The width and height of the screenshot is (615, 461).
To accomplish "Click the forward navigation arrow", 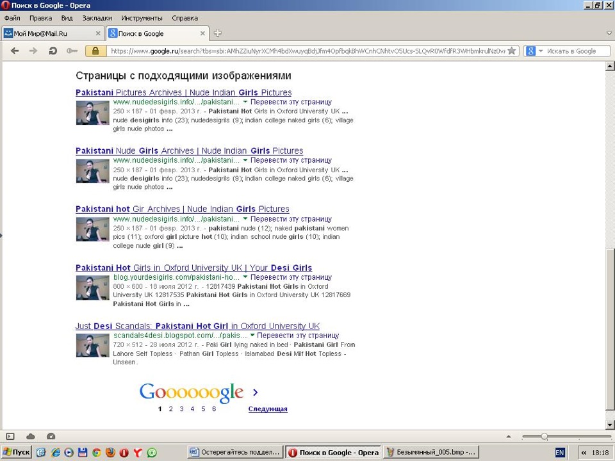I will pyautogui.click(x=33, y=51).
